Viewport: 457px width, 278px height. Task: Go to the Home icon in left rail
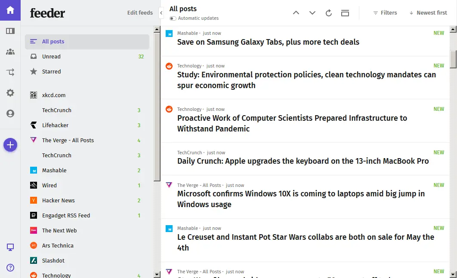(x=10, y=10)
